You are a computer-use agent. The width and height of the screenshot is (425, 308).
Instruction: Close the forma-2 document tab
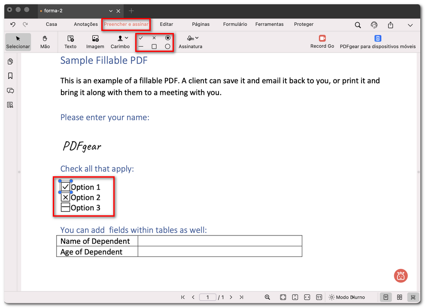pos(118,11)
